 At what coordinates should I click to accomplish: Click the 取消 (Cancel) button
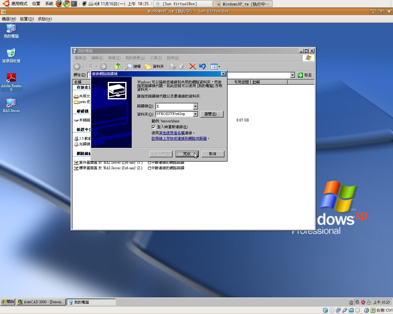click(213, 154)
